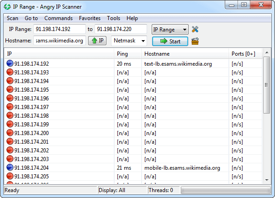Click the red status icon for 91.198.174.199
275x198 pixels.
click(10, 124)
